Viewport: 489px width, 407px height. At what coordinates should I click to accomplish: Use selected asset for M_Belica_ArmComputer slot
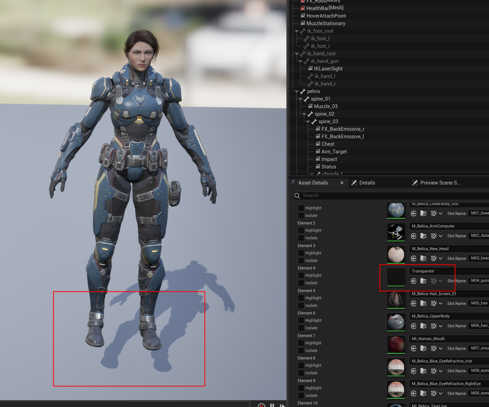point(413,236)
